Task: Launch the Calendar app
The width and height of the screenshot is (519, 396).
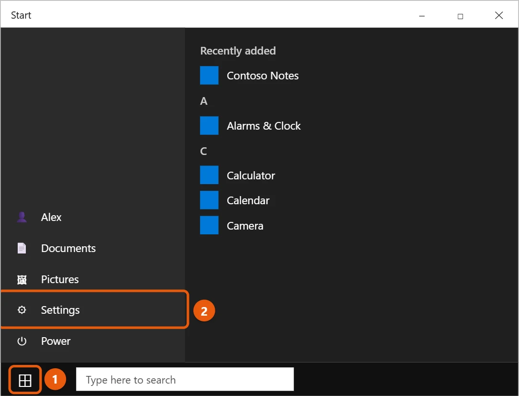Action: point(235,200)
